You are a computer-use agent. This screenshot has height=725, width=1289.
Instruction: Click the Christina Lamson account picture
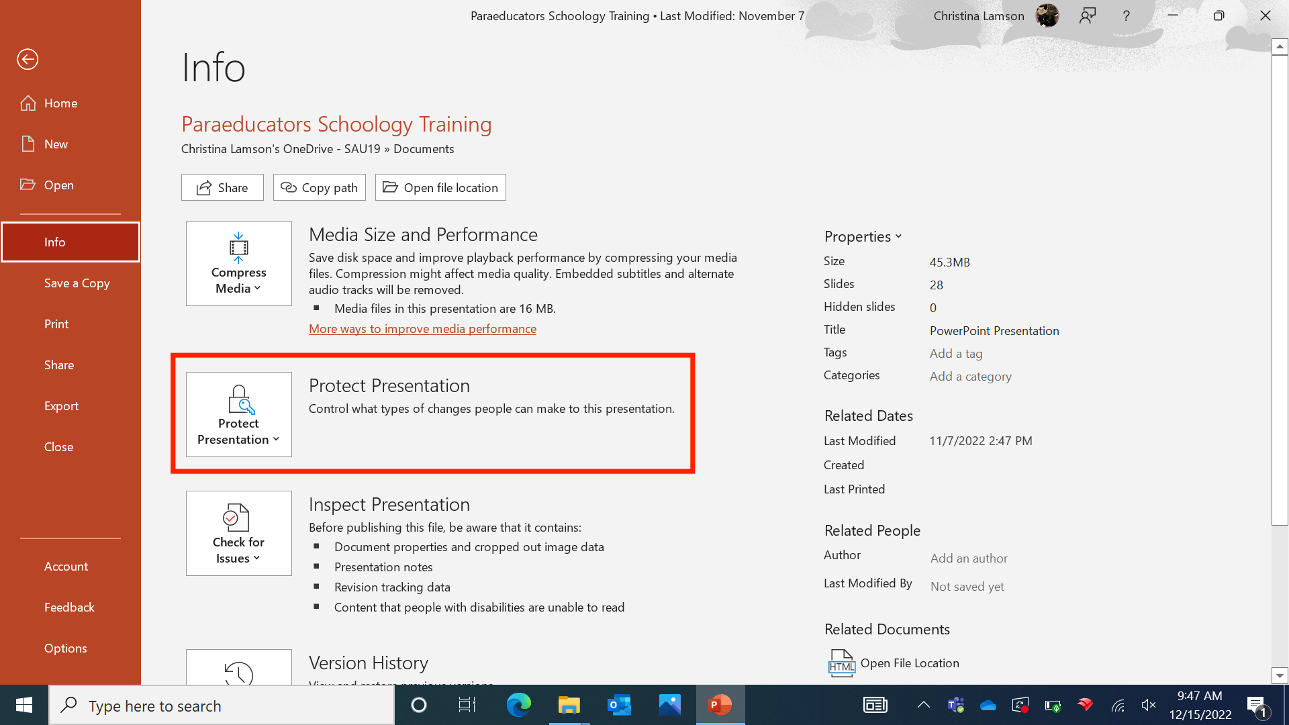pyautogui.click(x=1047, y=15)
